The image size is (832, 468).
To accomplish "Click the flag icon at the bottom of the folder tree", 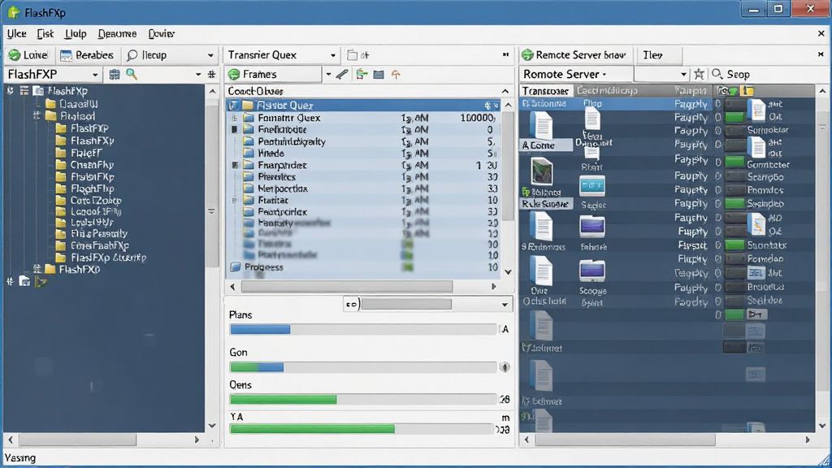I will (41, 282).
